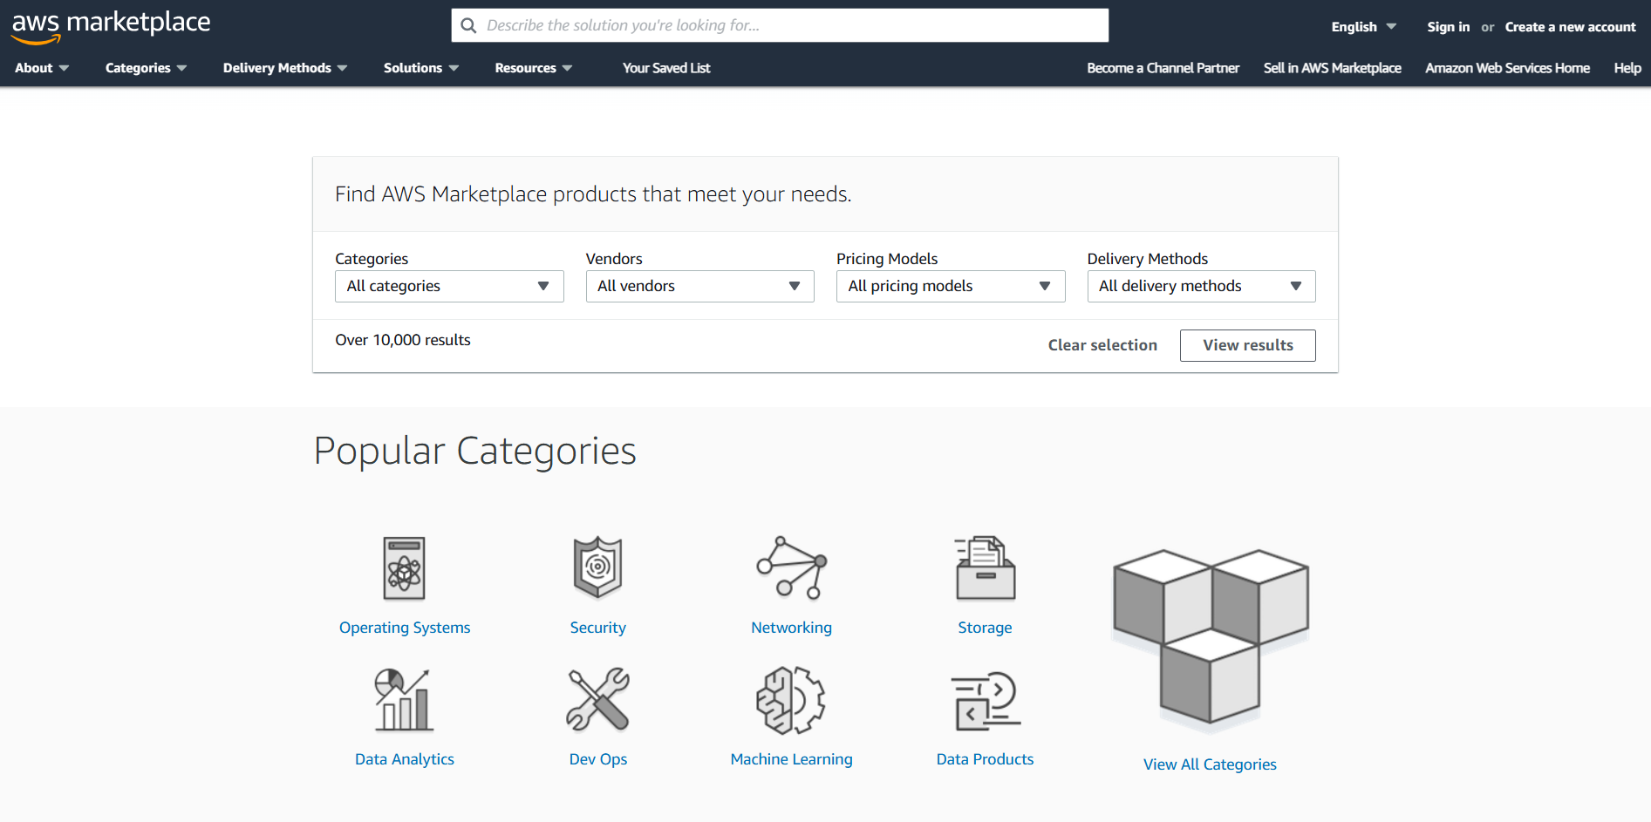Viewport: 1651px width, 822px height.
Task: Click Sign in
Action: [x=1448, y=27]
